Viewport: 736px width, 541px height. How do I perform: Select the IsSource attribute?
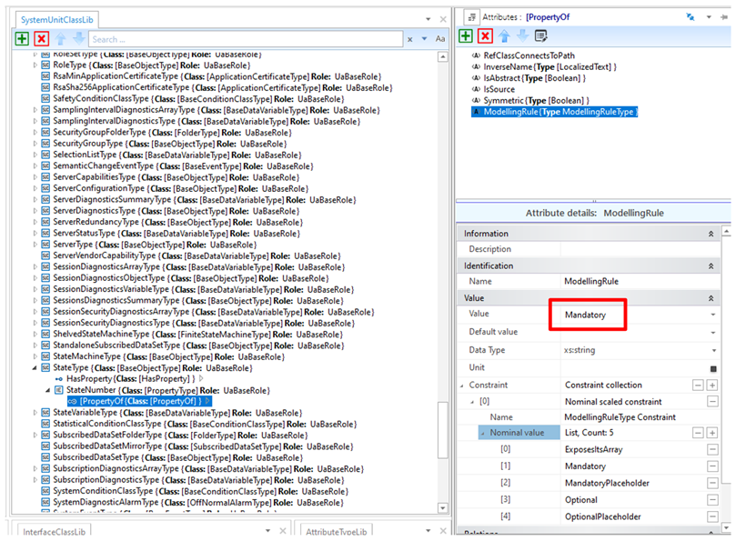(x=499, y=89)
